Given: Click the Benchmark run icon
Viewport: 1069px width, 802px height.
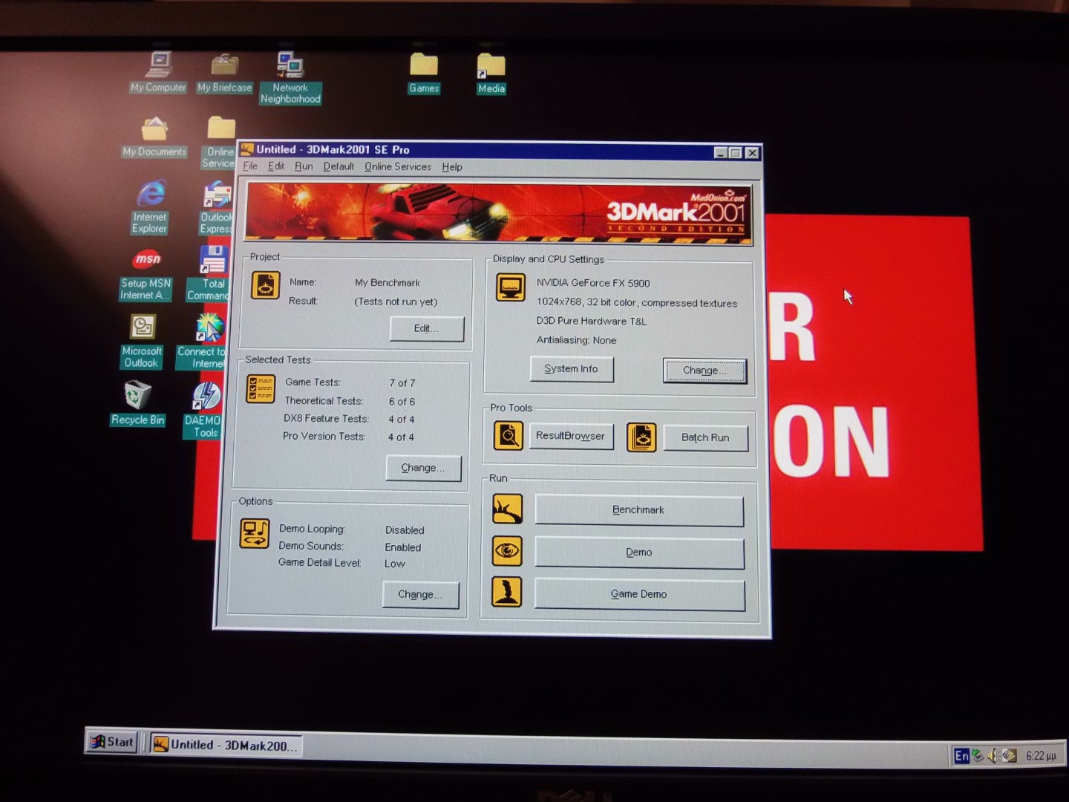Looking at the screenshot, I should tap(508, 509).
